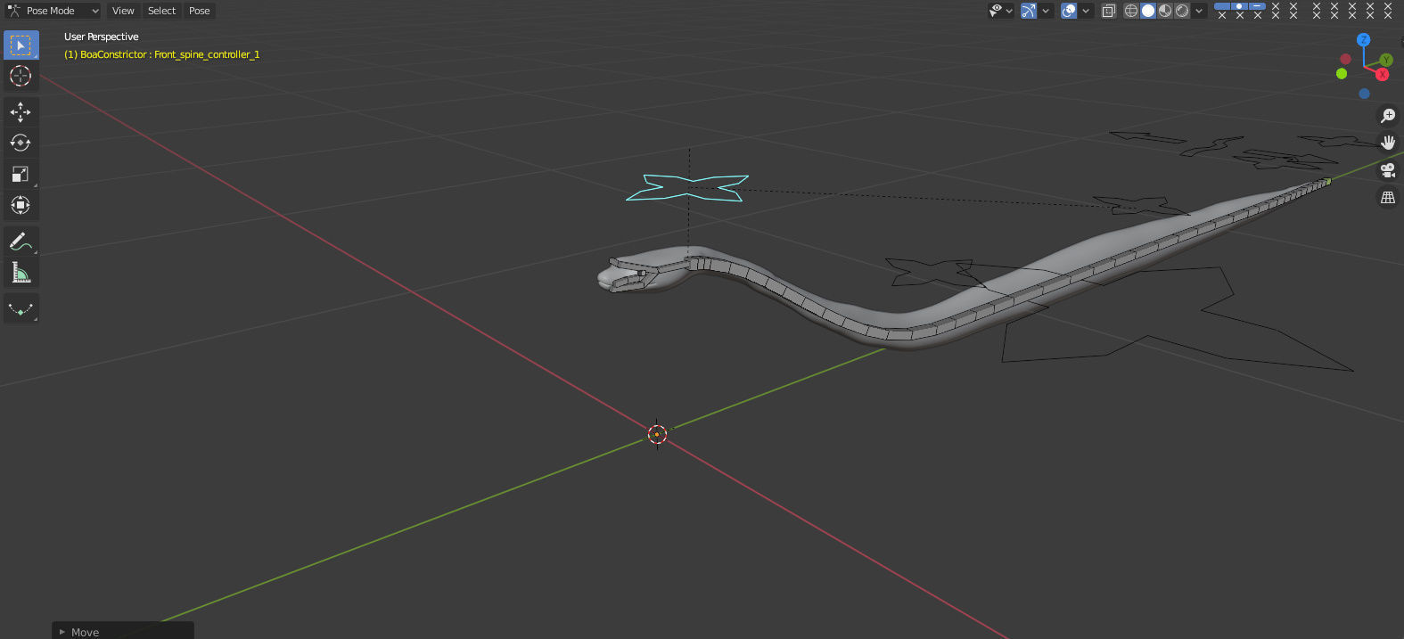Image resolution: width=1404 pixels, height=639 pixels.
Task: Switch to Material Preview shading
Action: point(1165,11)
